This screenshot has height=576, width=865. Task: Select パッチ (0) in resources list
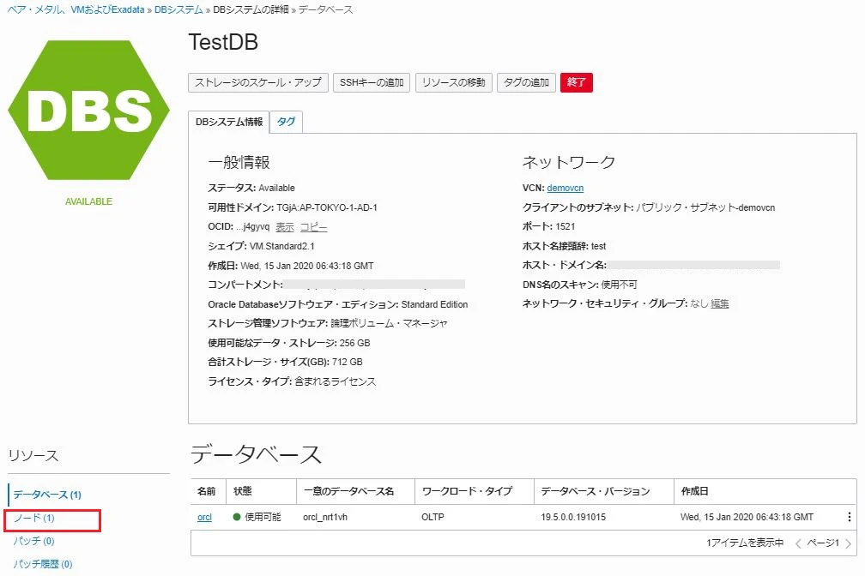(33, 541)
